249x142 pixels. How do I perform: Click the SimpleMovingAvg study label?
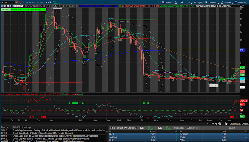96,6
